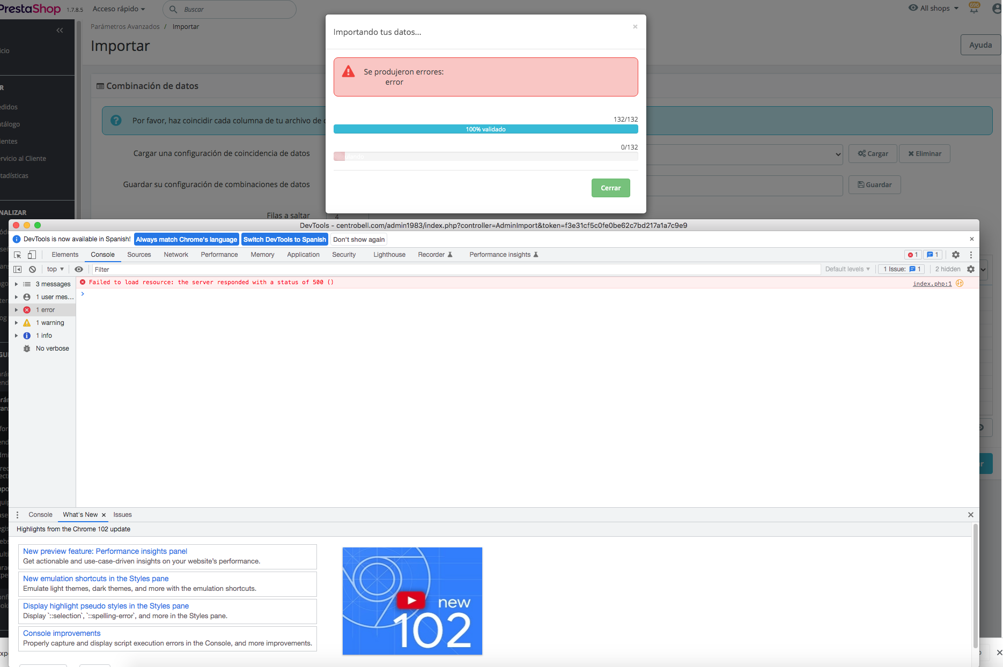Click the clear console icon
Screen dimensions: 1003x667
33,269
